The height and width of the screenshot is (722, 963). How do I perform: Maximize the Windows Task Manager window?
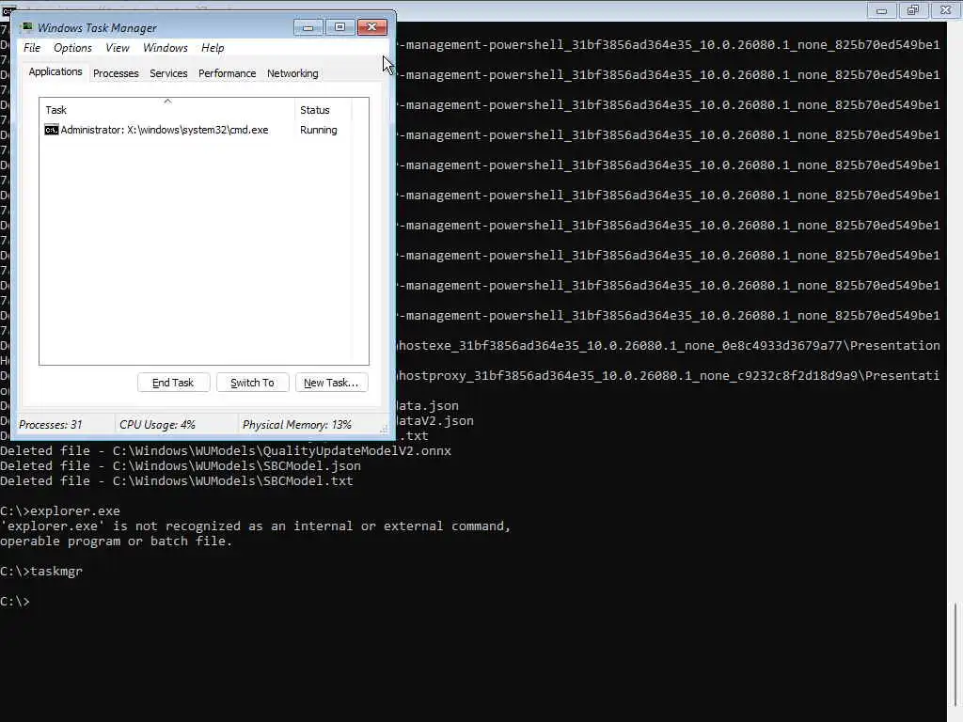pos(339,27)
